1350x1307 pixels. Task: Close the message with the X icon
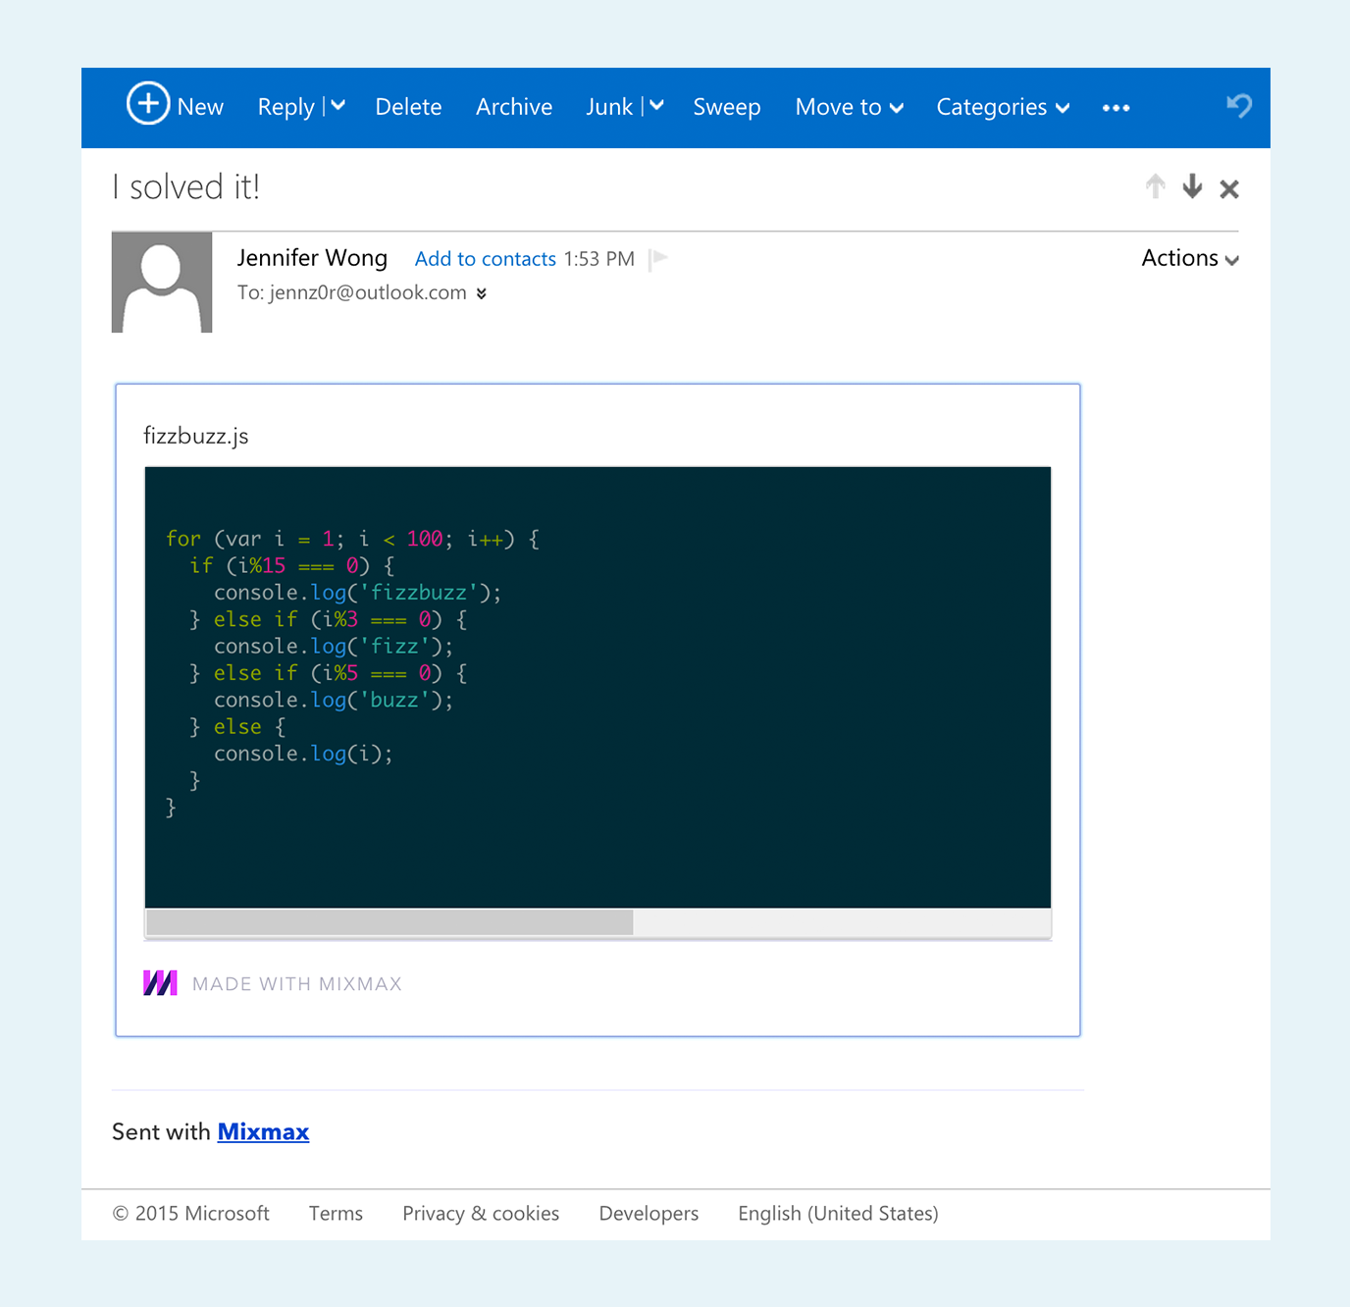point(1229,188)
